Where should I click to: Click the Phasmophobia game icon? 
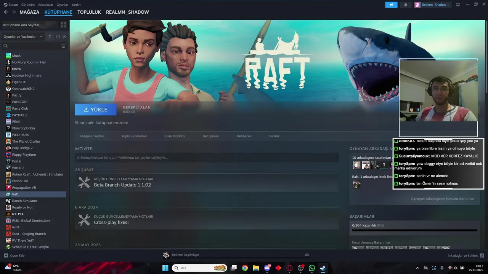click(x=8, y=128)
